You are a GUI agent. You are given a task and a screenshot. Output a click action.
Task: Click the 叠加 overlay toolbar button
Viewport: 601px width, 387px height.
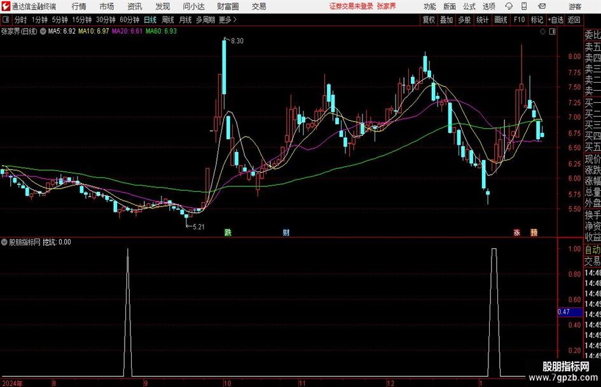pyautogui.click(x=446, y=20)
